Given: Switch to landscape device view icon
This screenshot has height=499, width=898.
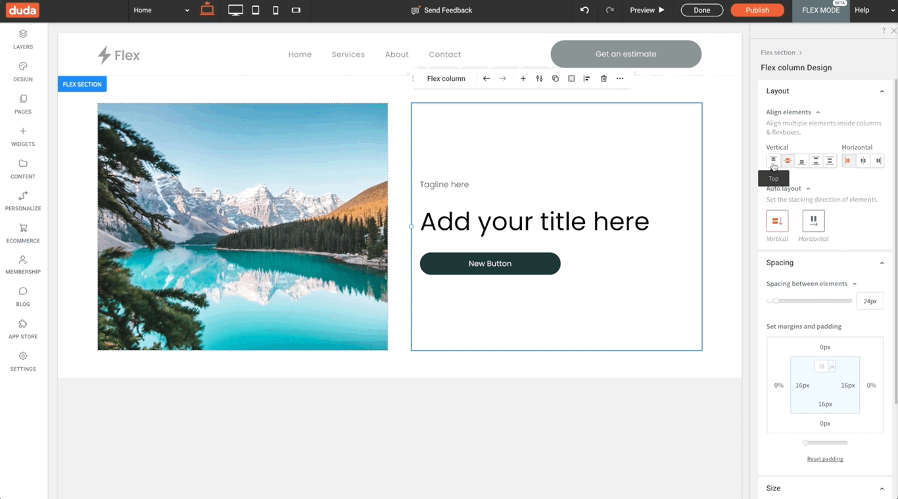Looking at the screenshot, I should pos(296,10).
